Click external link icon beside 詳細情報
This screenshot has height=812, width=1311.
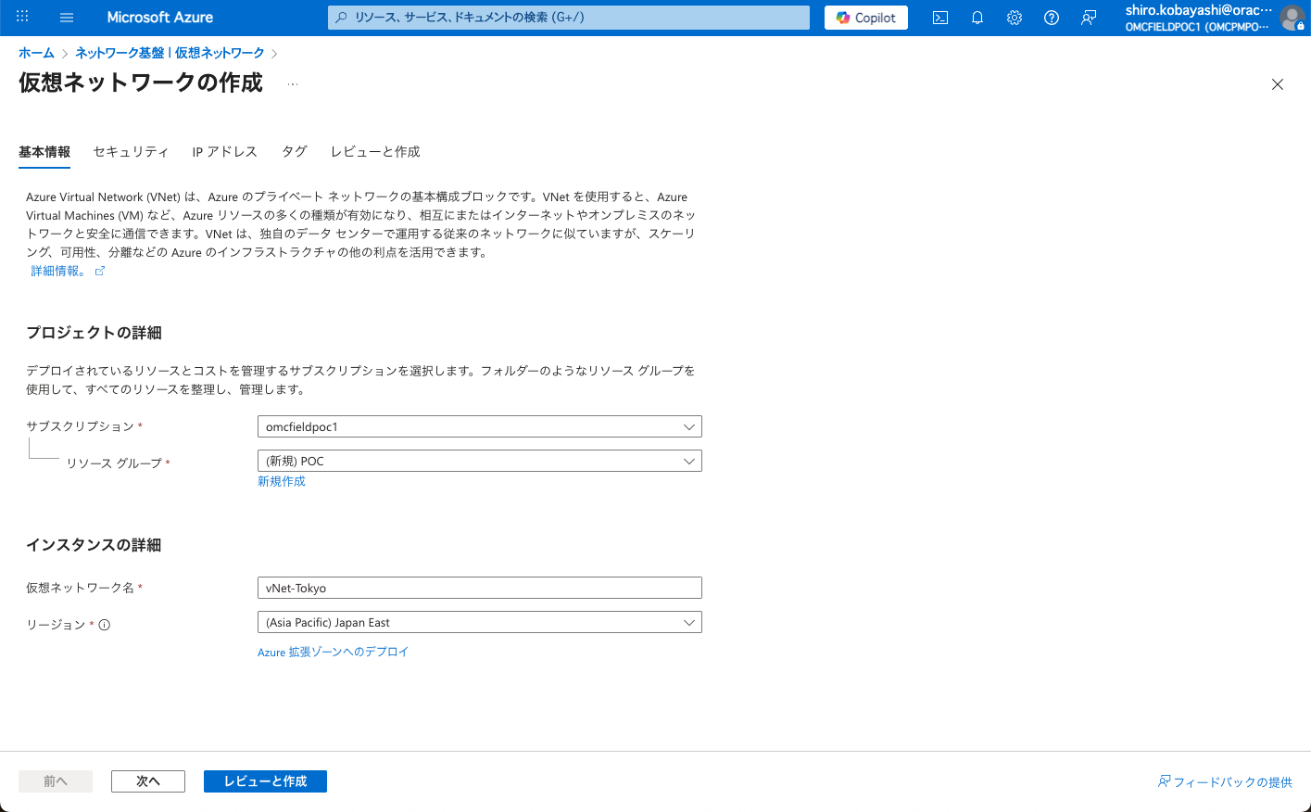[100, 271]
